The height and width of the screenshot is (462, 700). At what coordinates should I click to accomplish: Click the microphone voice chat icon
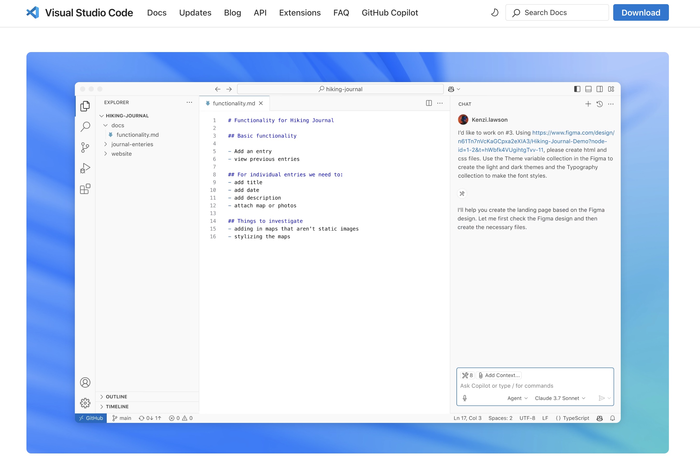pyautogui.click(x=465, y=398)
